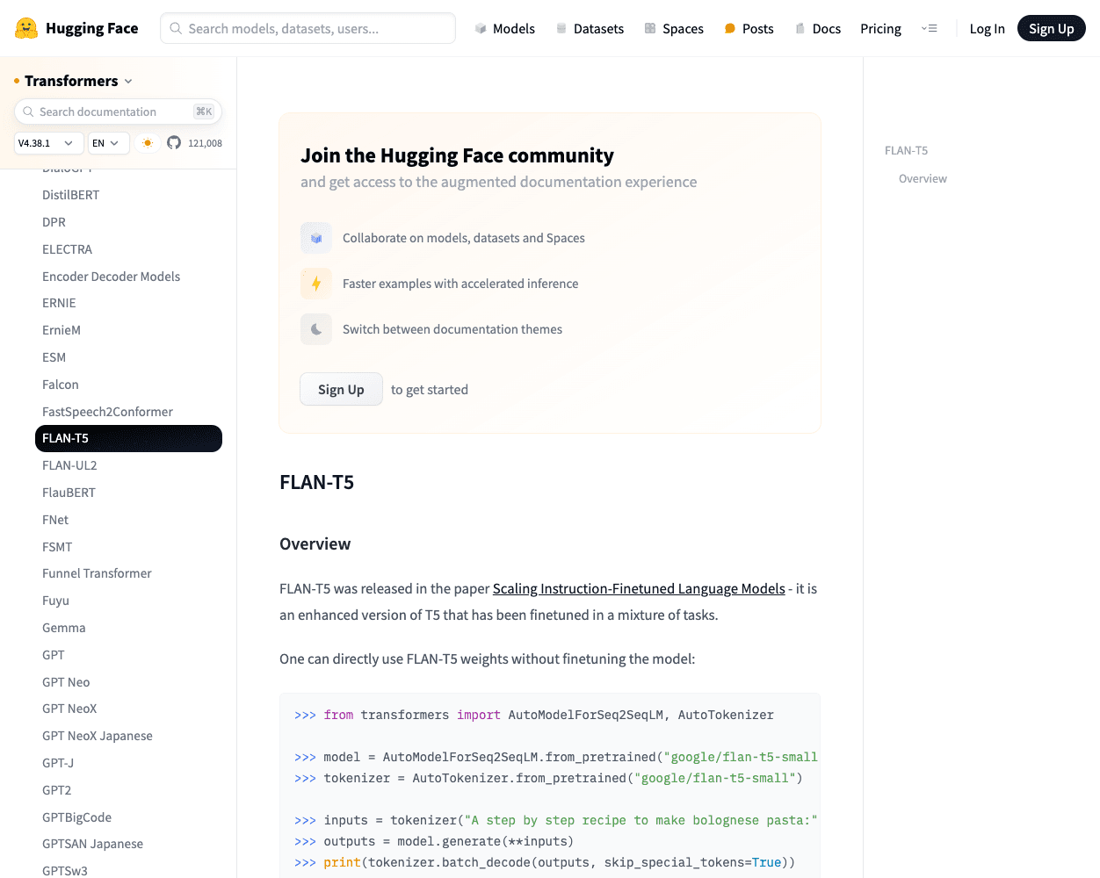Open FNet docs in sidebar
1100x878 pixels.
[x=55, y=520]
